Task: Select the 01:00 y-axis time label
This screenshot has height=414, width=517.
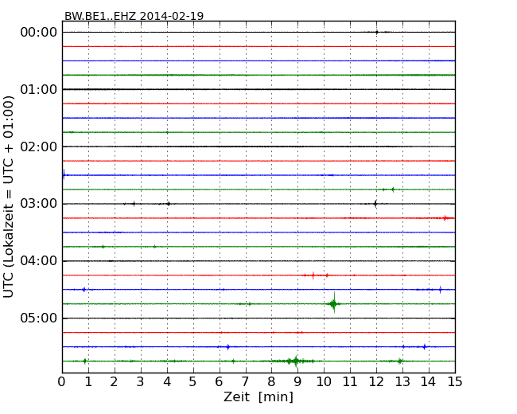Action: [x=39, y=89]
